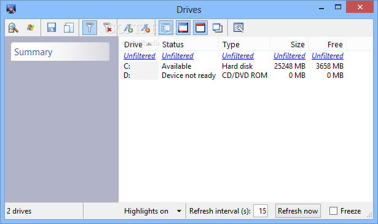
Task: Click the increase font size icon
Action: [x=128, y=28]
